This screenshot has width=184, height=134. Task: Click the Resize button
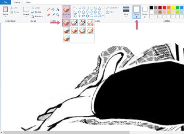36,12
